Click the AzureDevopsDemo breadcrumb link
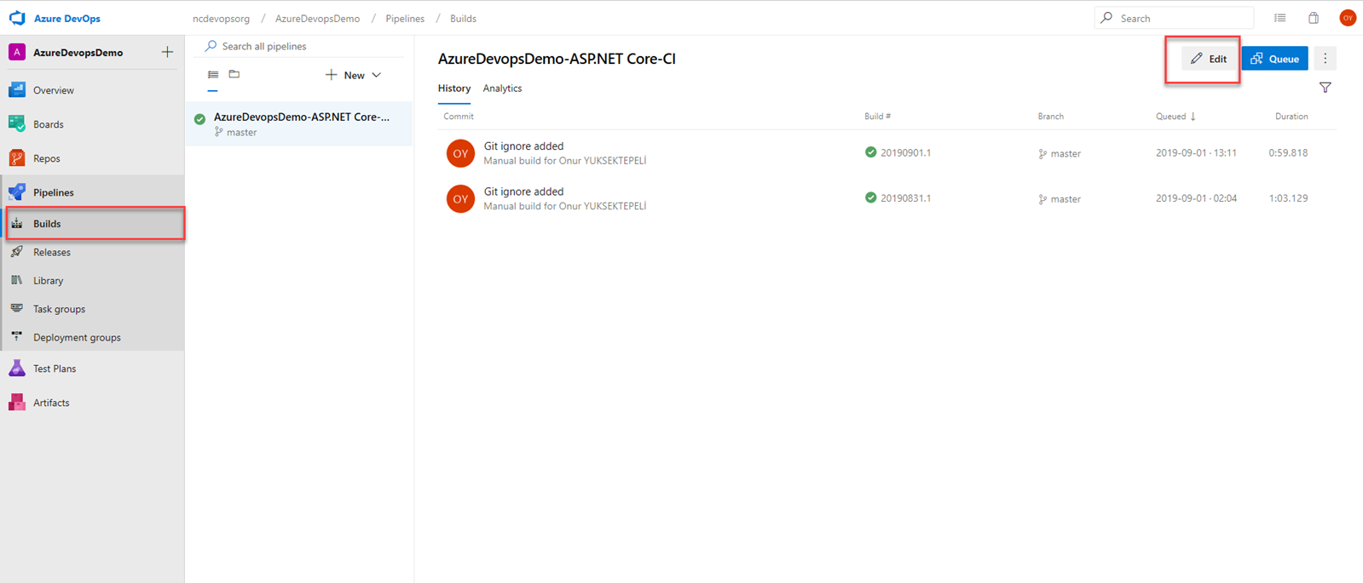The image size is (1363, 583). pos(317,18)
